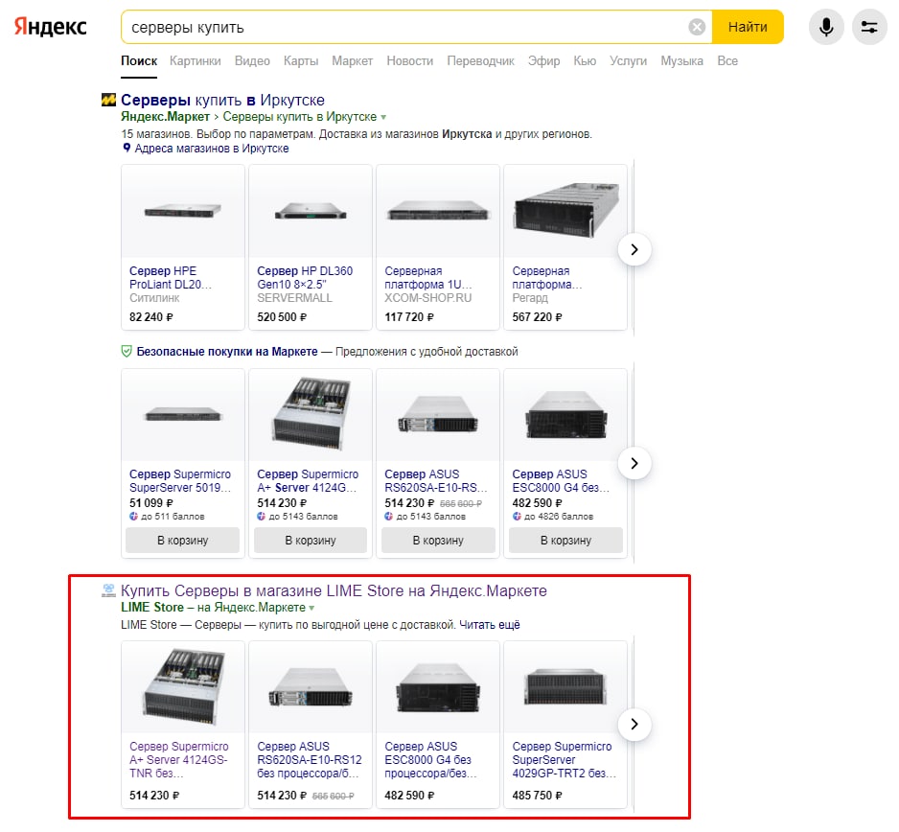The height and width of the screenshot is (832, 899).
Task: Open search settings sliders icon
Action: pyautogui.click(x=869, y=27)
